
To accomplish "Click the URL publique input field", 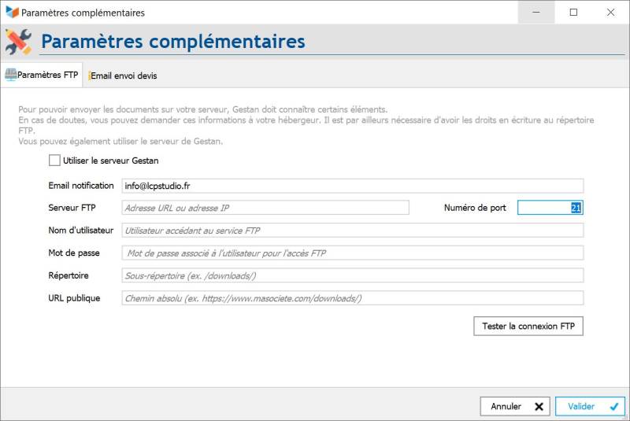I will click(x=352, y=298).
